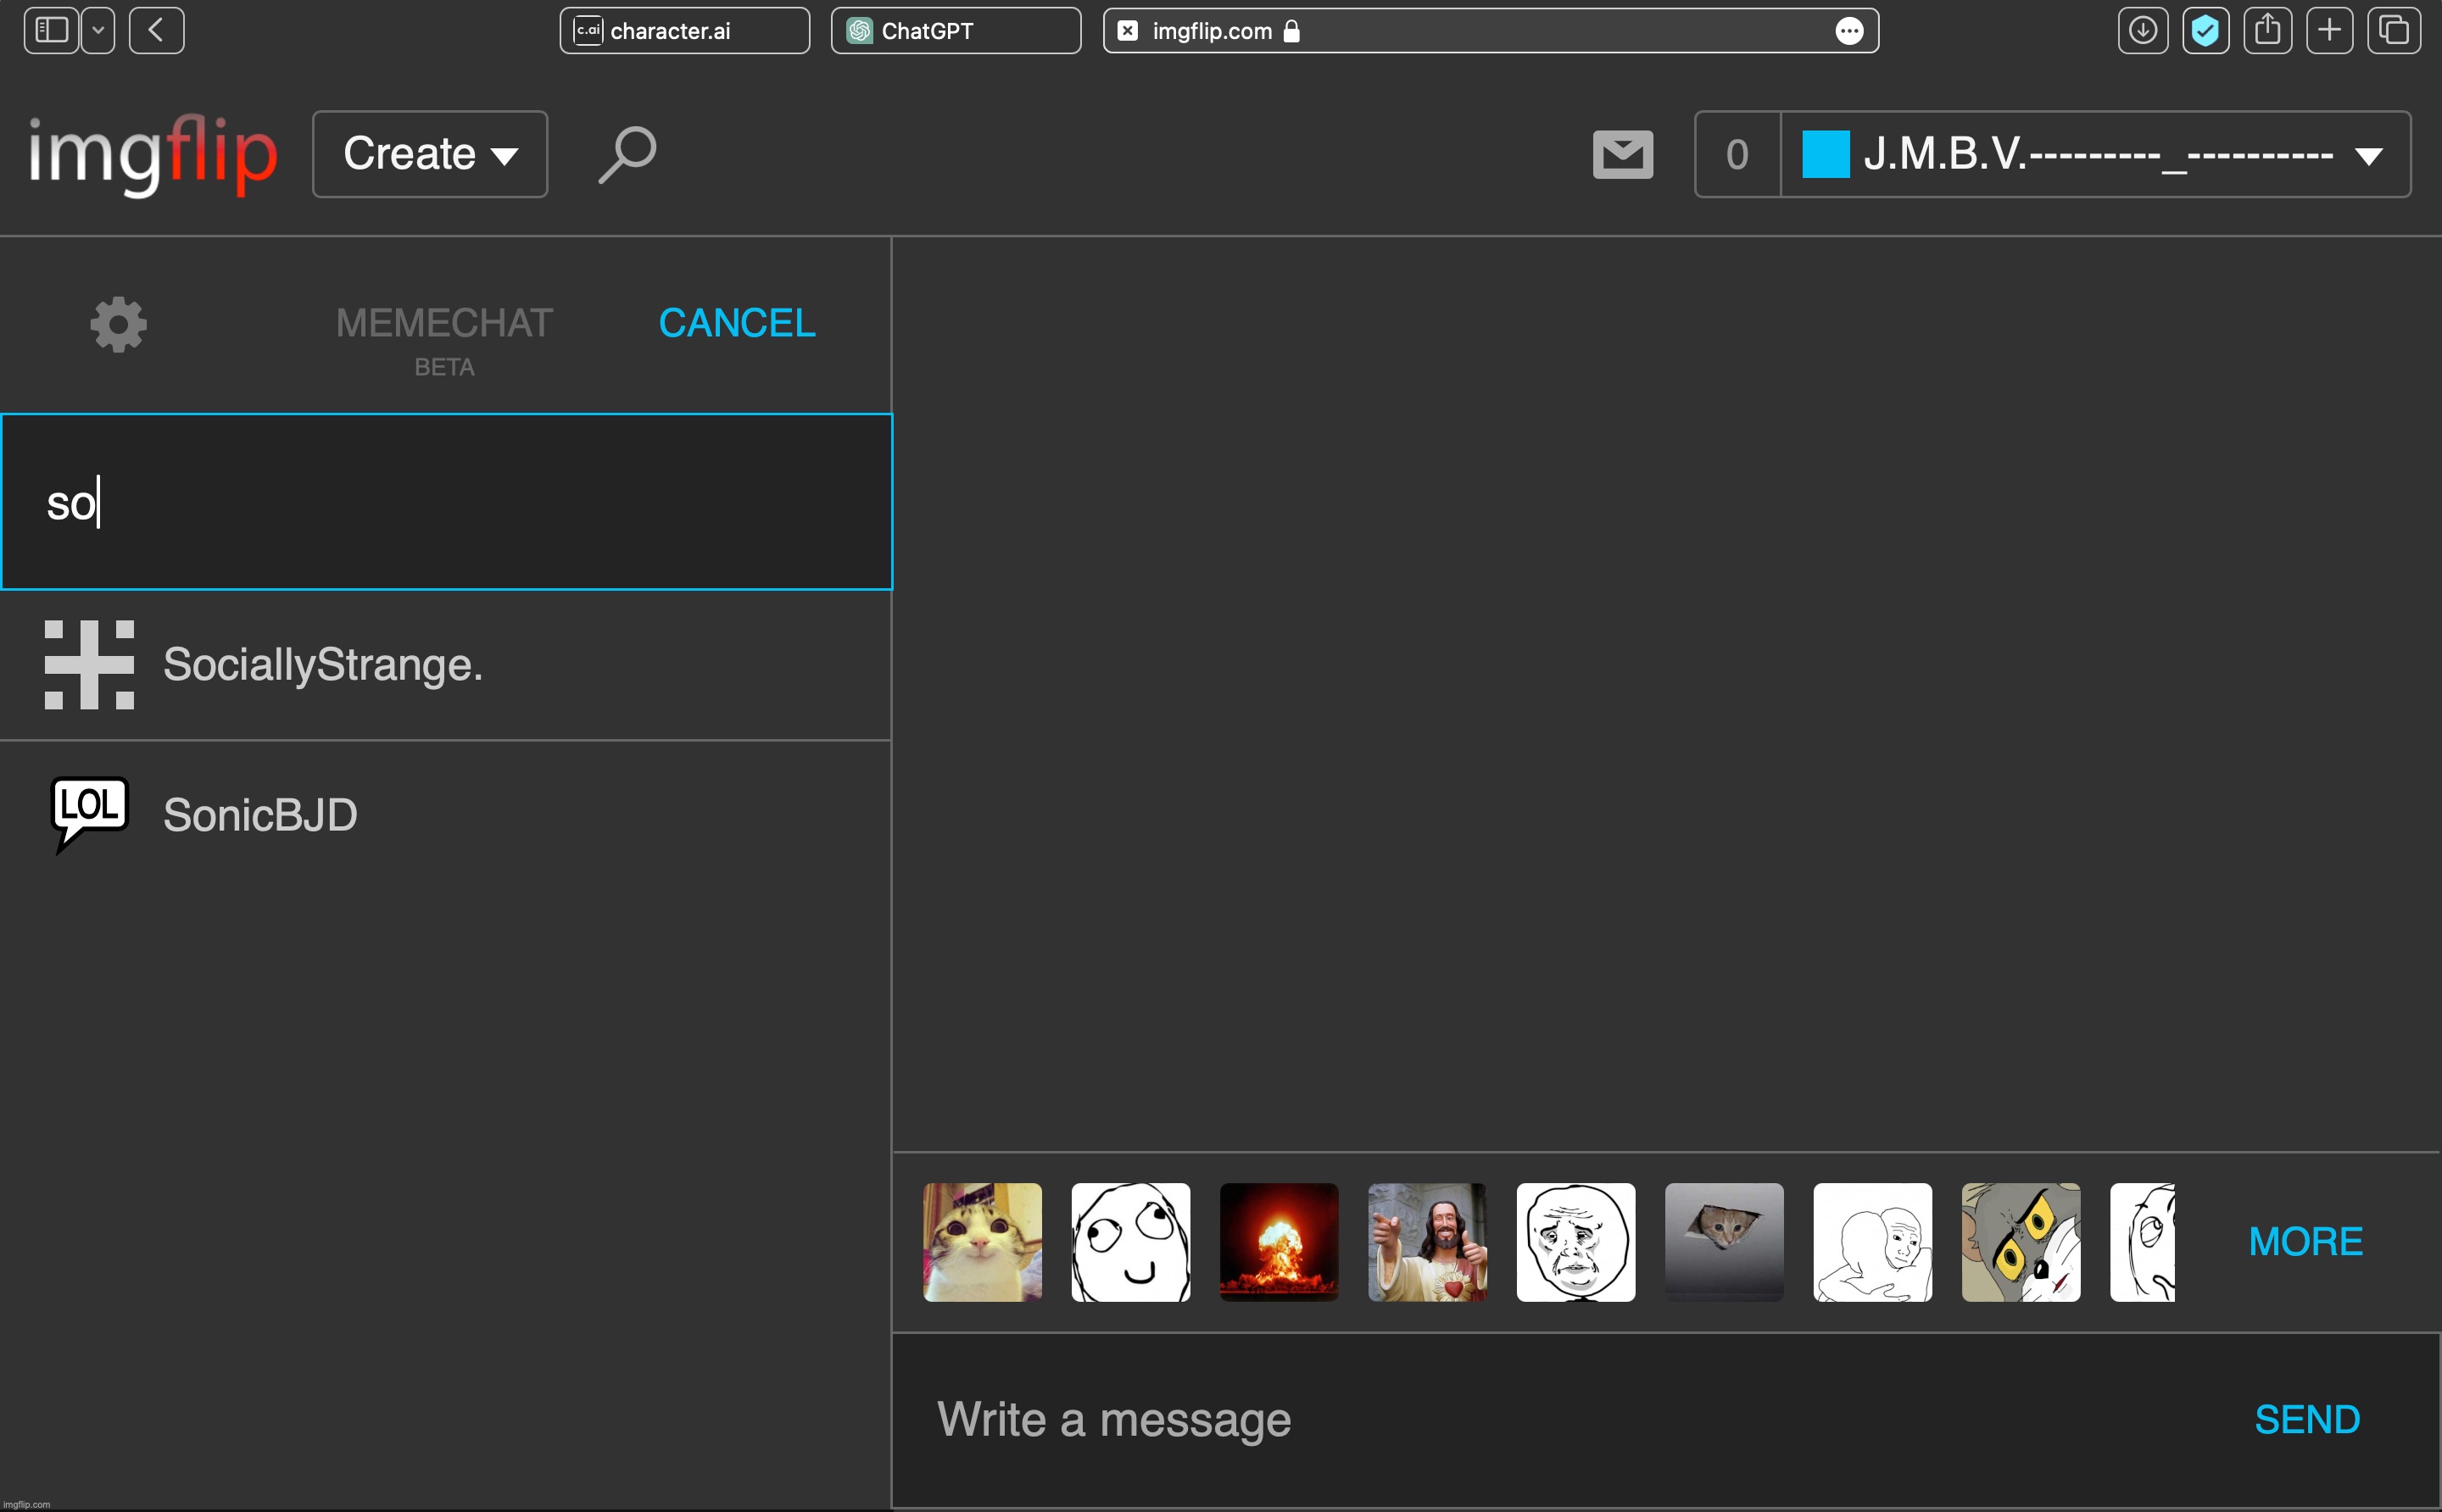
Task: Switch to the ChatGPT tab
Action: pyautogui.click(x=956, y=30)
